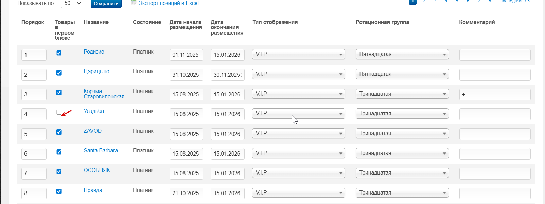545x204 pixels.
Task: Toggle the first-block checkbox for Santa Barbara
Action: (59, 152)
